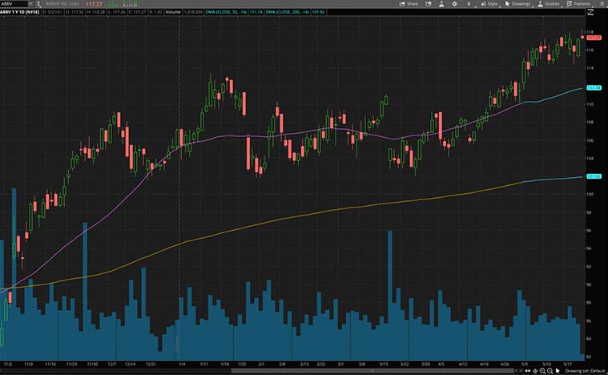This screenshot has width=608, height=375.
Task: Click the maximize chart cell icon
Action: tap(590, 12)
